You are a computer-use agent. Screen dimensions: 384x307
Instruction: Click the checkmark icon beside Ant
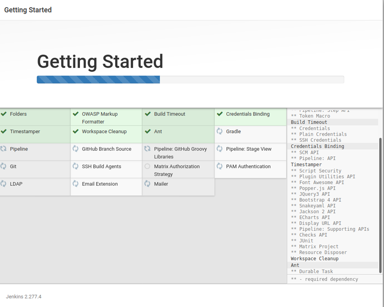tap(148, 131)
